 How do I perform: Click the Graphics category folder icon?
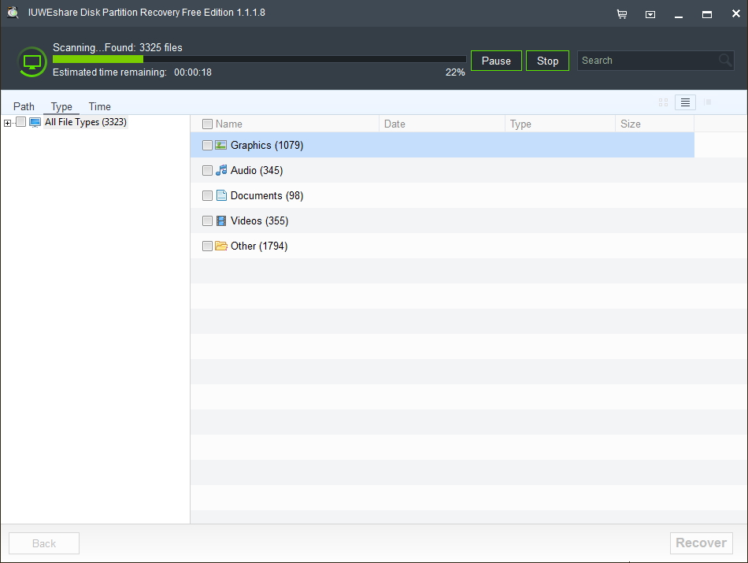(221, 145)
